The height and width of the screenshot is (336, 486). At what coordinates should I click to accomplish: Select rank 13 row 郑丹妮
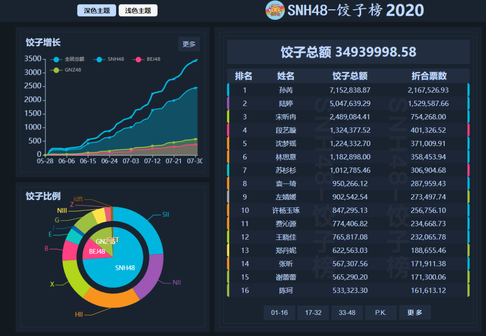(x=348, y=250)
